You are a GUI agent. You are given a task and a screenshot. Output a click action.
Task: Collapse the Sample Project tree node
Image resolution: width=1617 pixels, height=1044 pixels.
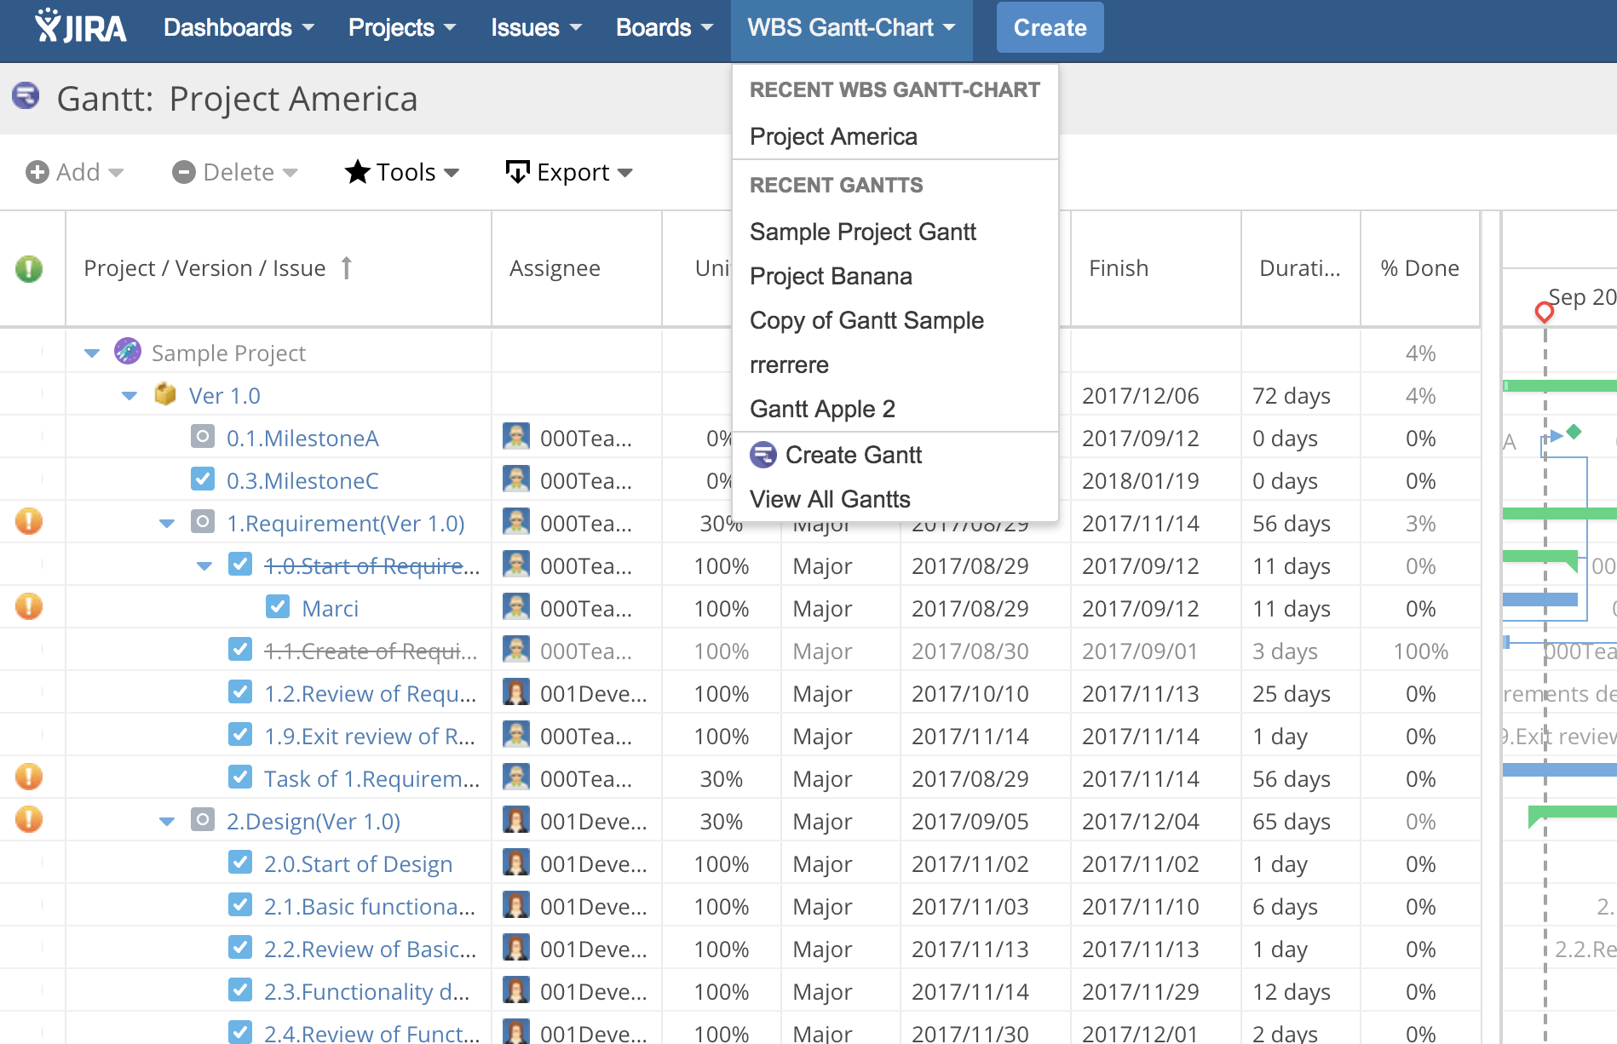click(92, 353)
